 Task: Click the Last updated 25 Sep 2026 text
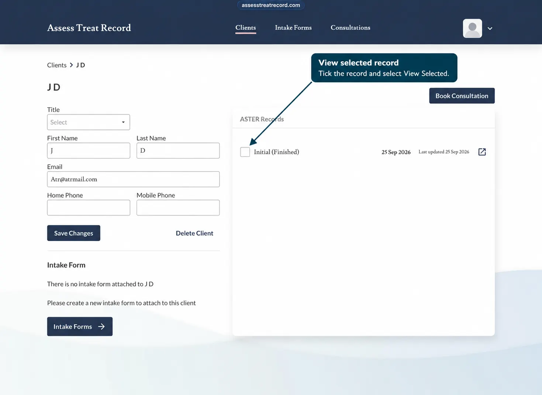[x=444, y=152]
